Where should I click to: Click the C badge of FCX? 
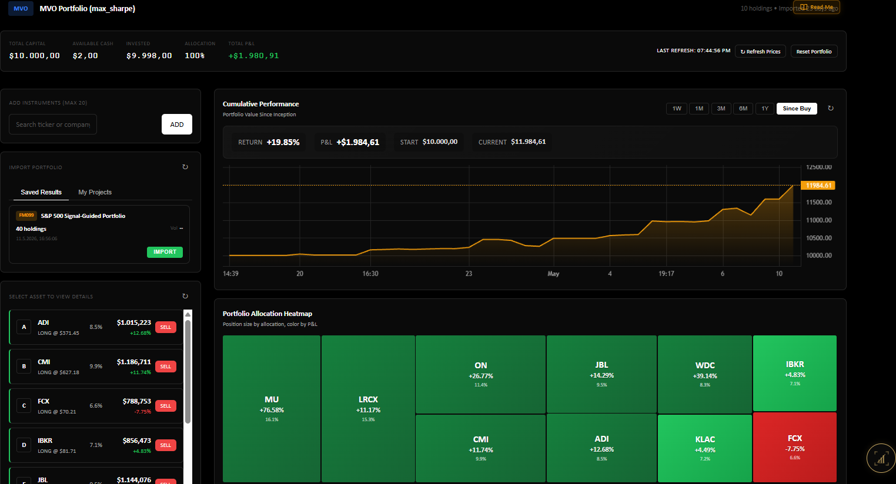tap(24, 406)
